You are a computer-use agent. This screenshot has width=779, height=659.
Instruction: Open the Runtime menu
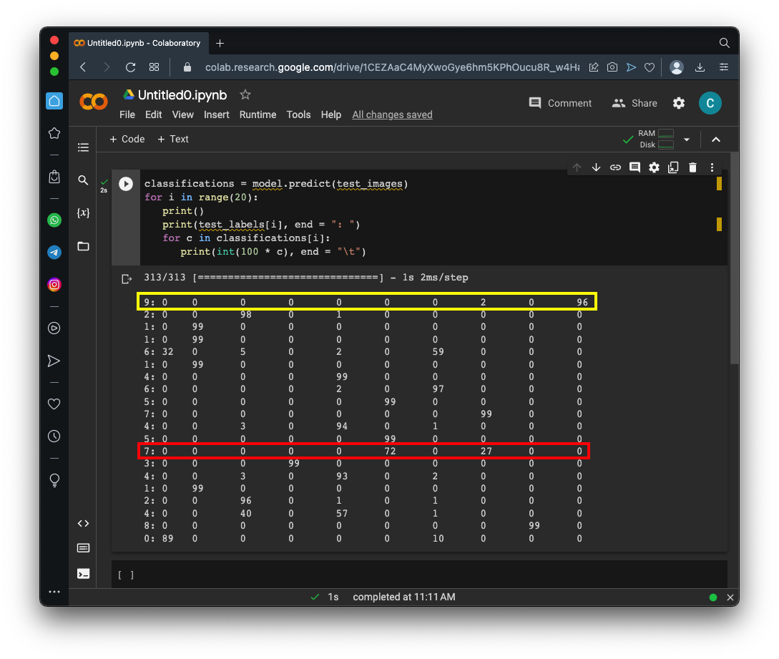(258, 114)
